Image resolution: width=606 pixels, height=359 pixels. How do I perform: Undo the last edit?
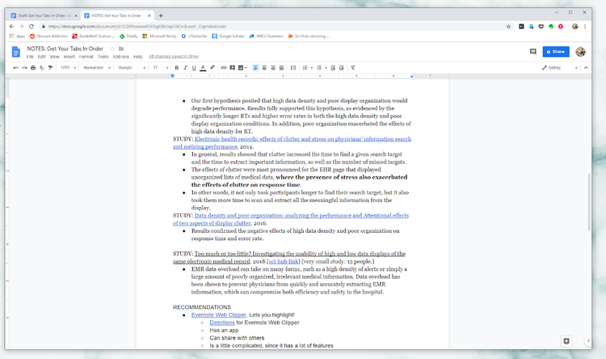[x=16, y=68]
